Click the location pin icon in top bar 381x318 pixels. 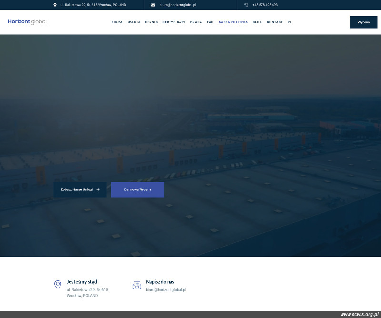coord(55,5)
